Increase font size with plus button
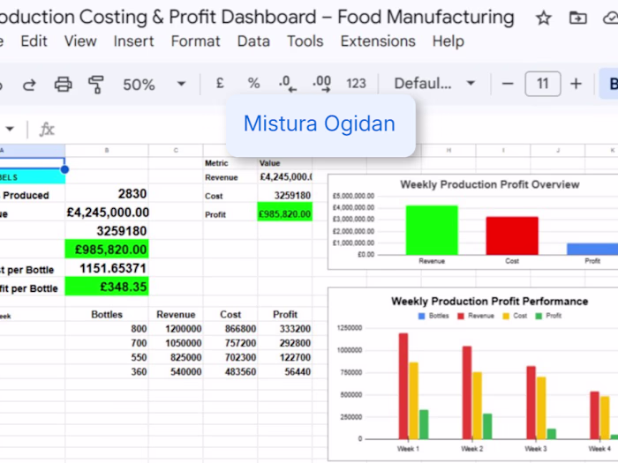Screen dimensions: 618x463 pyautogui.click(x=576, y=84)
